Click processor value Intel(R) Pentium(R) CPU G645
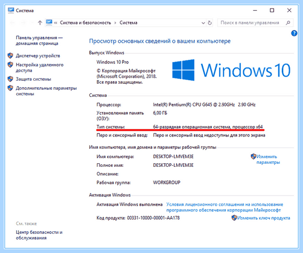Screen dimensions: 303x253 click(204, 105)
